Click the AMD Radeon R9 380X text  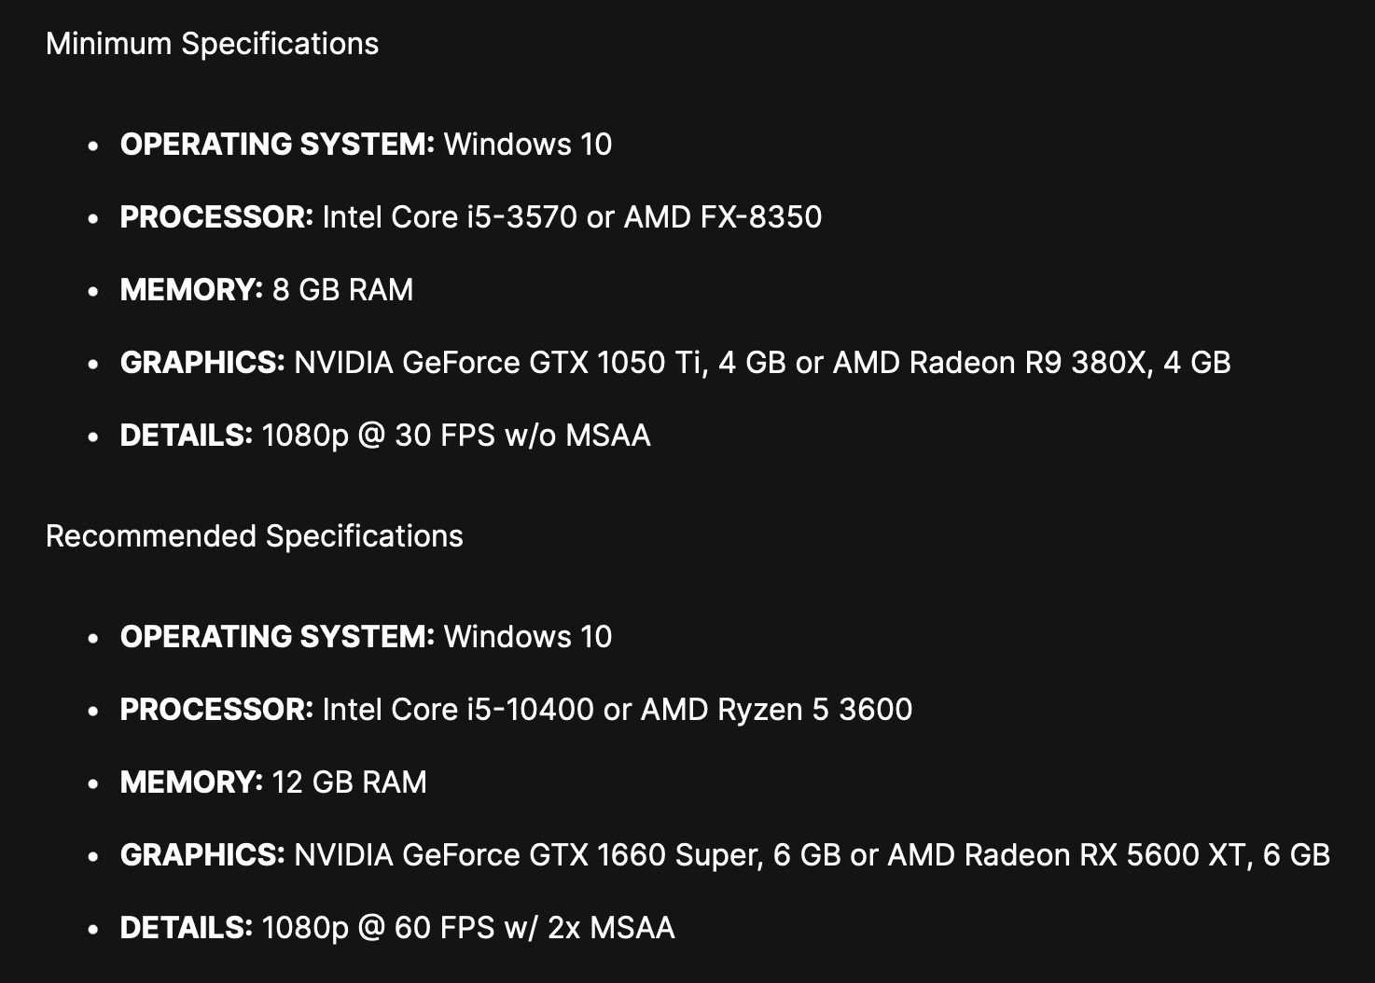[989, 363]
